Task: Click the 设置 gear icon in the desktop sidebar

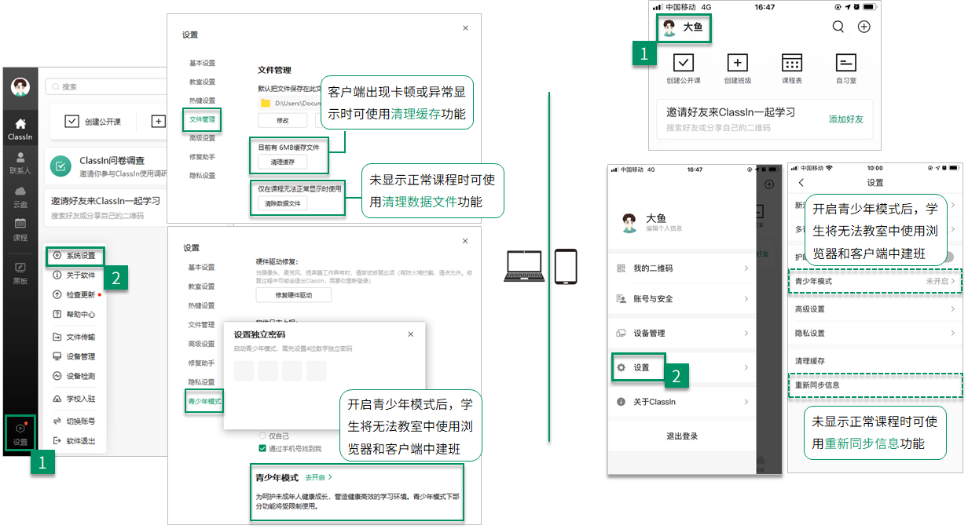Action: click(20, 428)
